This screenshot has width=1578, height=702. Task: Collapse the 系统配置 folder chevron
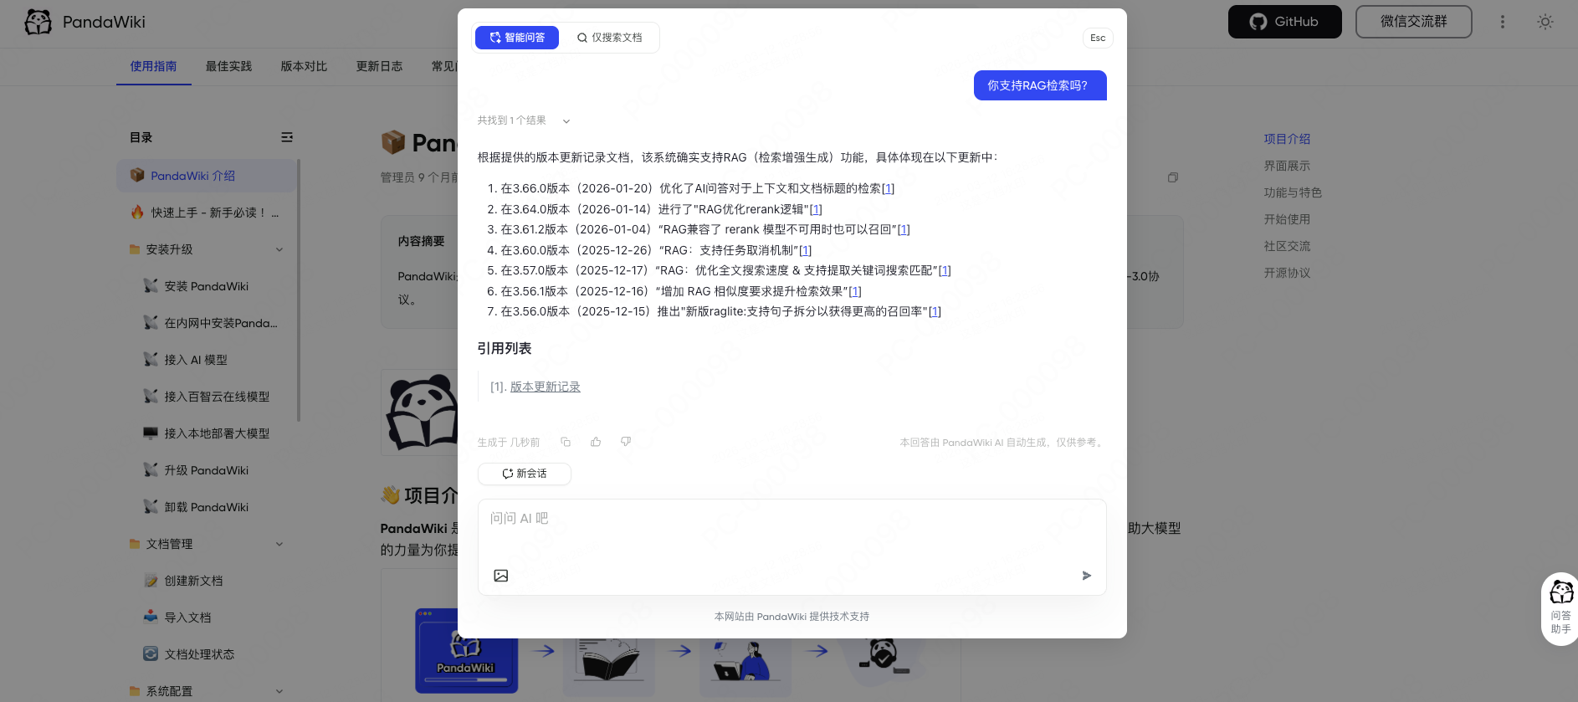pos(279,691)
